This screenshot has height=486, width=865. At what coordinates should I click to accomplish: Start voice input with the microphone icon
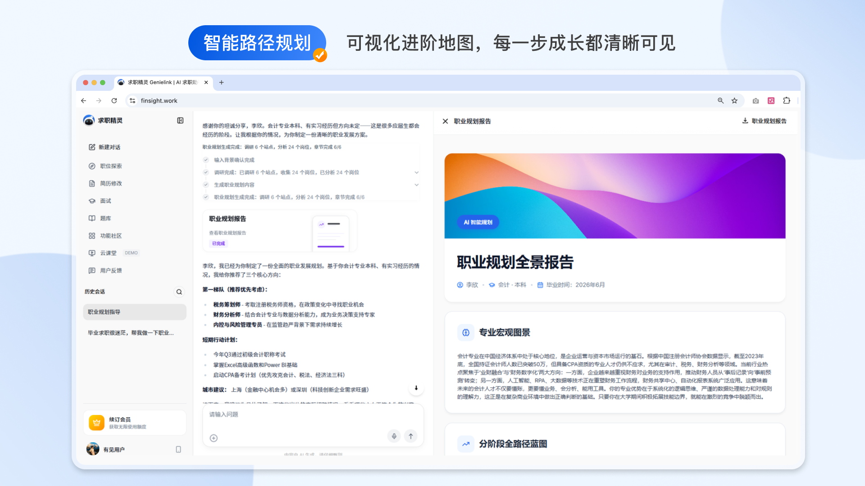[x=394, y=436]
